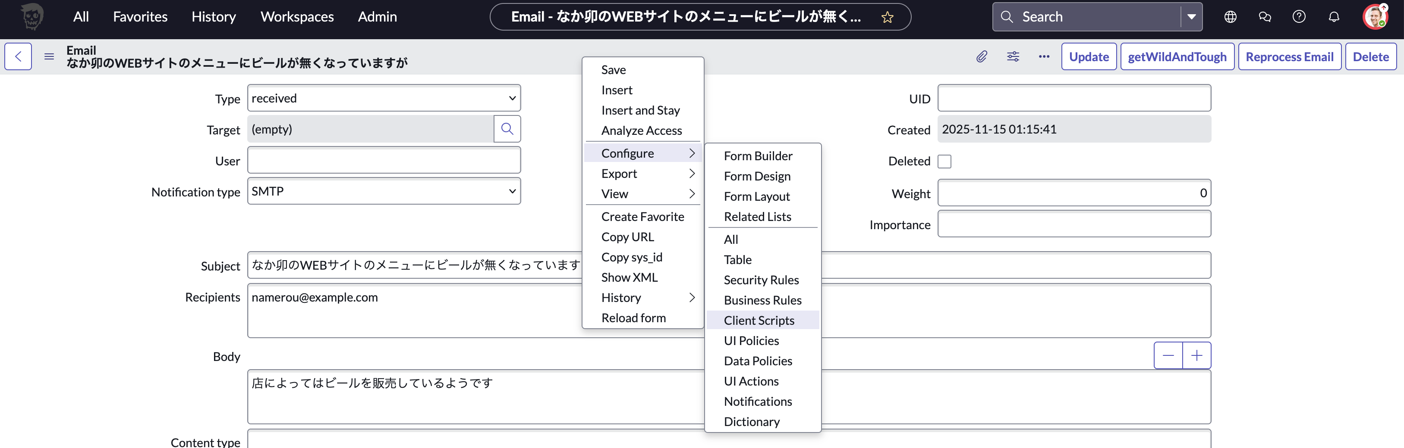1404x448 pixels.
Task: Open the Notification type dropdown
Action: (384, 191)
